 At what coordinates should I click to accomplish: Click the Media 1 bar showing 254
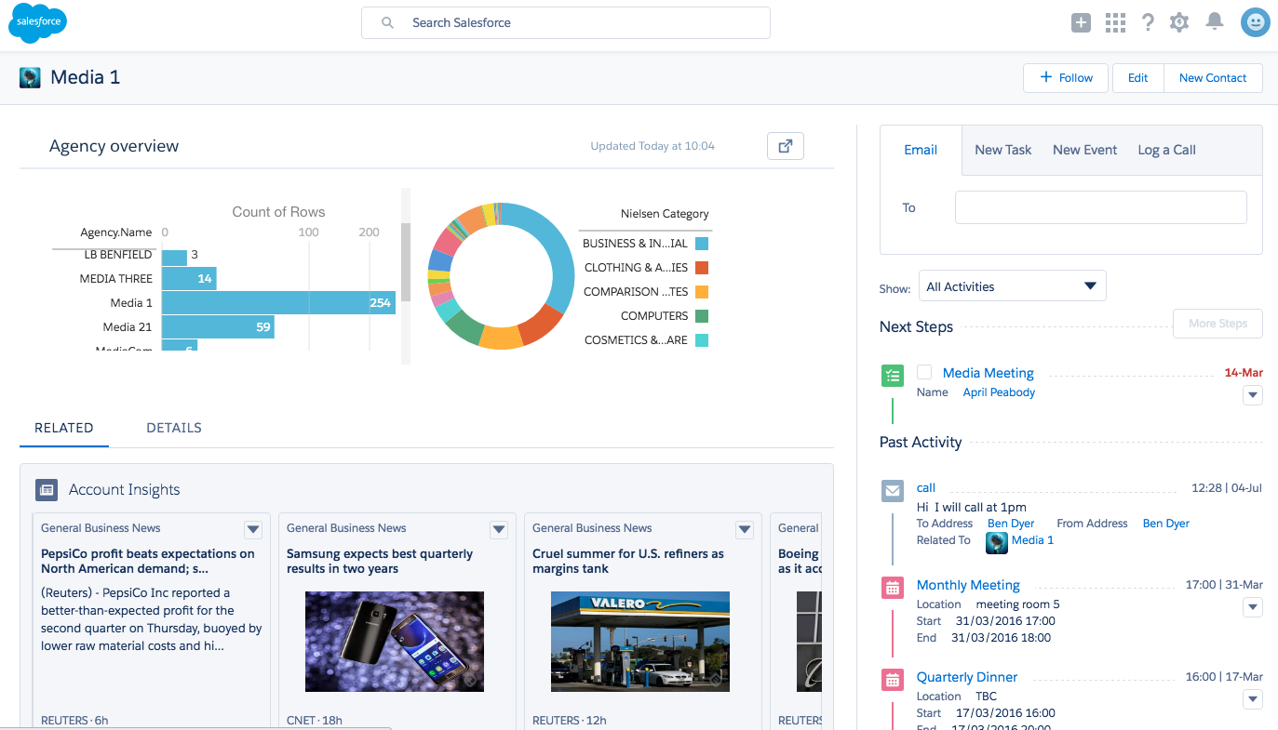coord(278,303)
